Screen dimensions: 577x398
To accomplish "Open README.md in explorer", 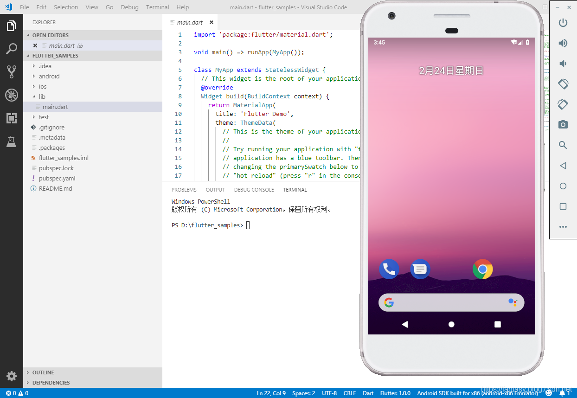I will pos(93,188).
